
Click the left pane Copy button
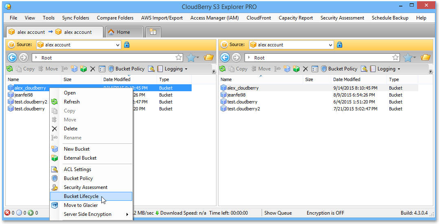(25, 69)
